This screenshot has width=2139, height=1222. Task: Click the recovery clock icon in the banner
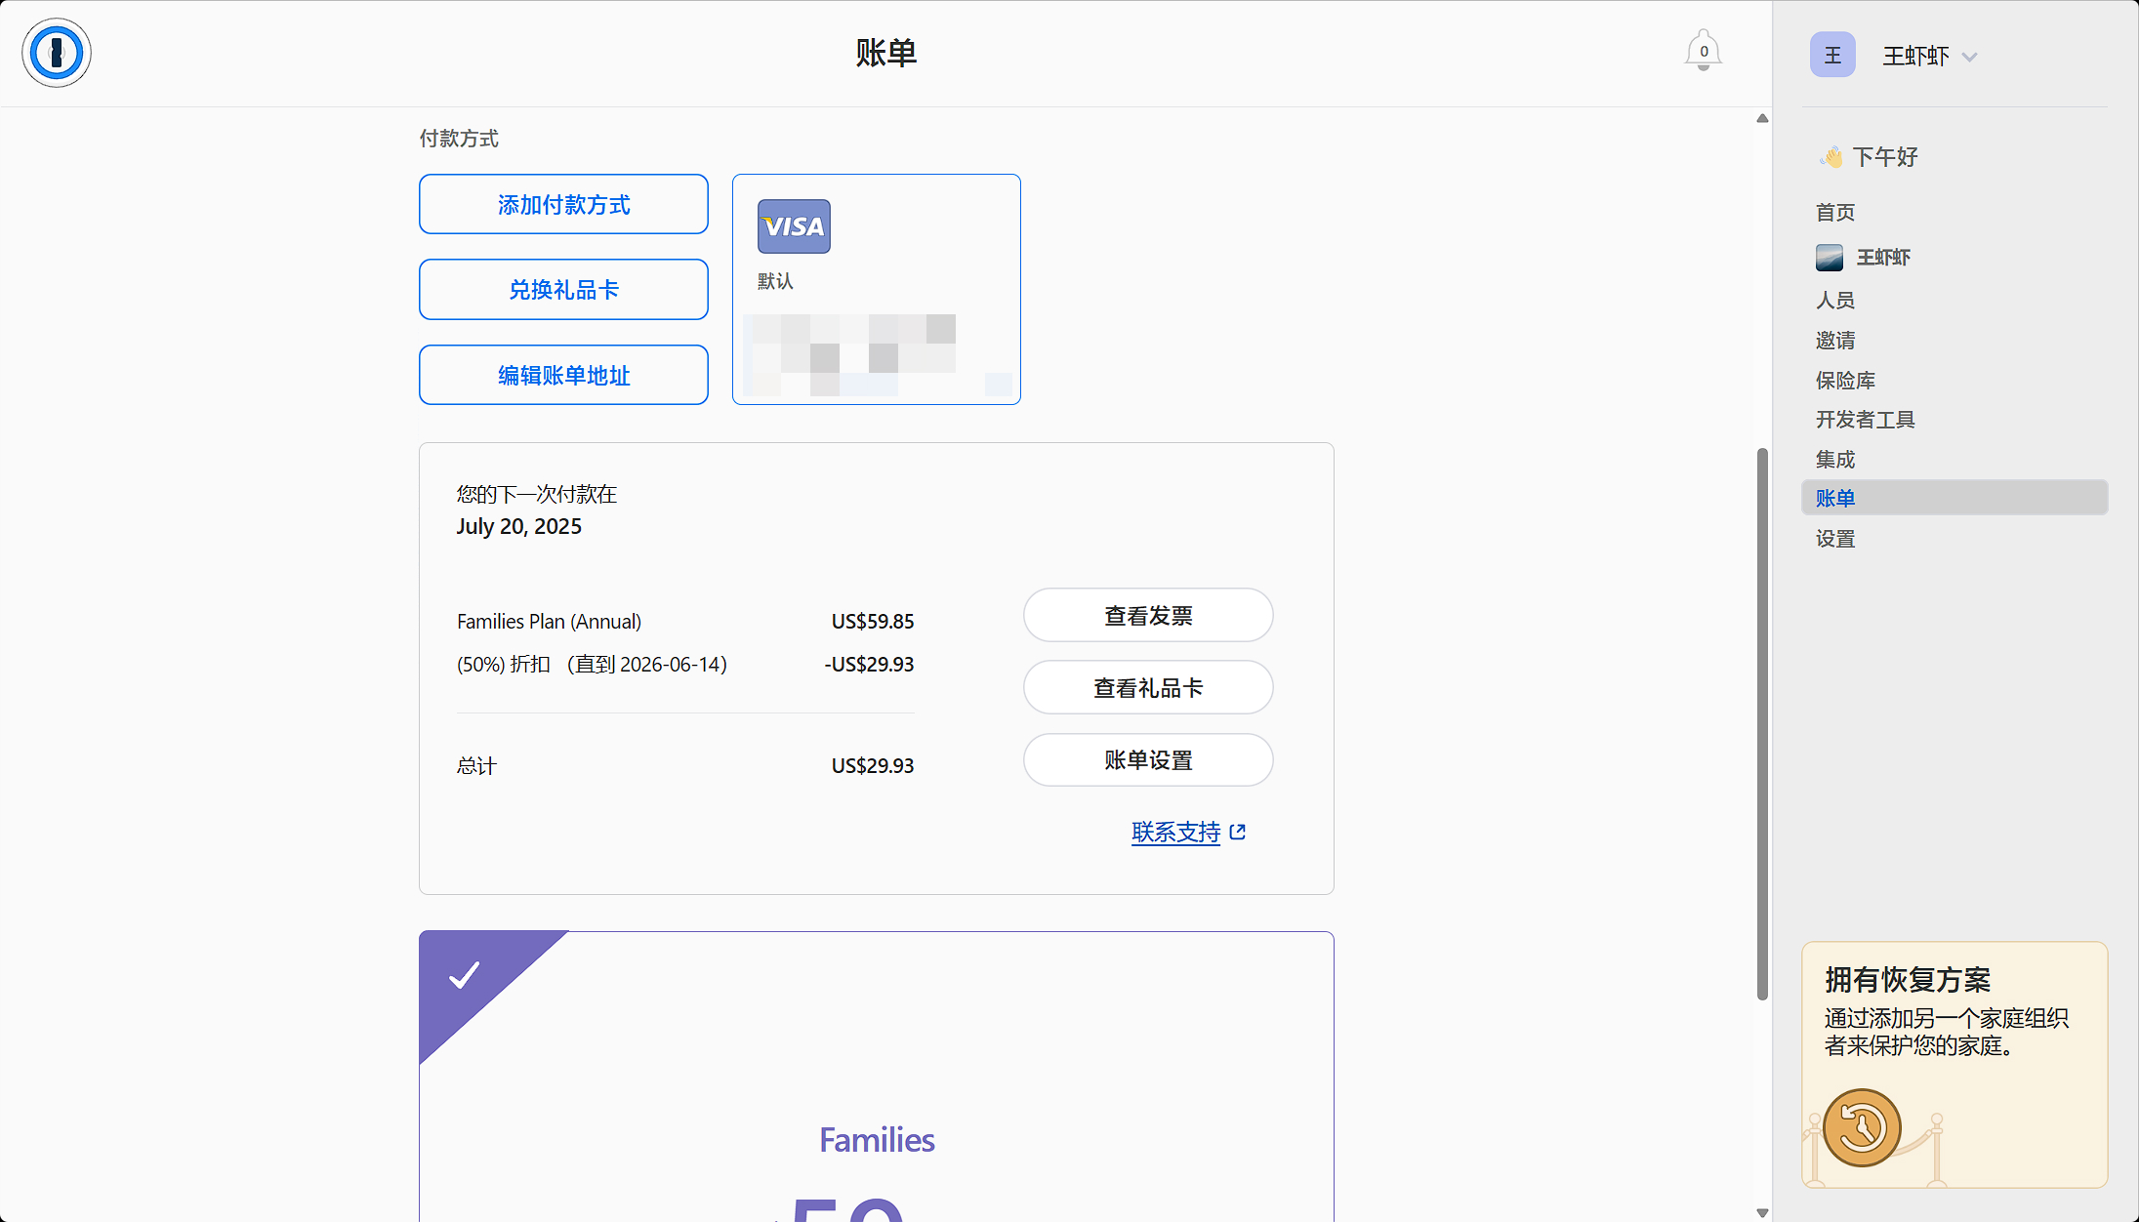[1862, 1127]
